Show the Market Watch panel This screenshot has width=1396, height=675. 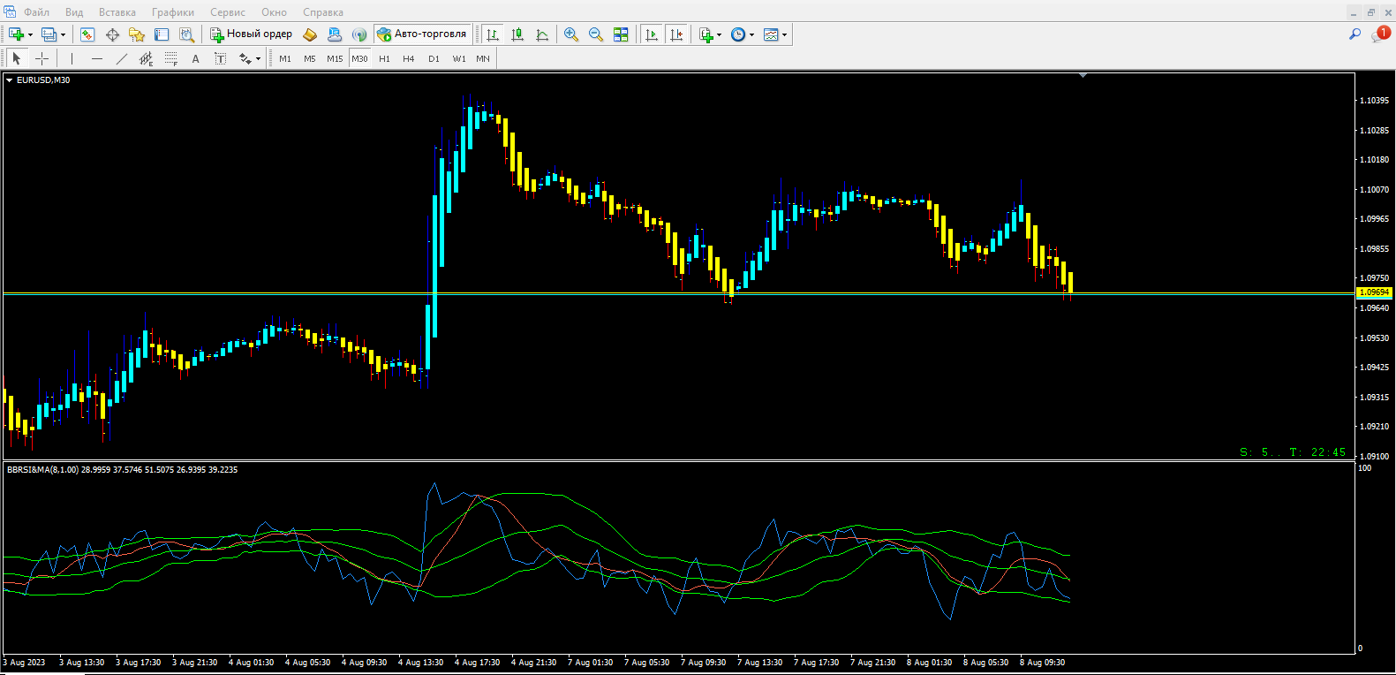point(87,34)
